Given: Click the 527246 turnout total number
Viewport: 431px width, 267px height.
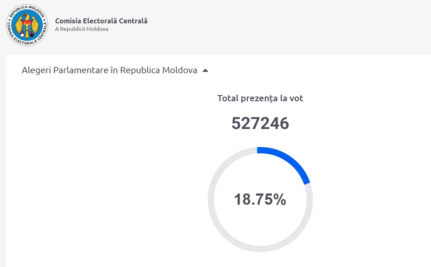Looking at the screenshot, I should point(260,123).
